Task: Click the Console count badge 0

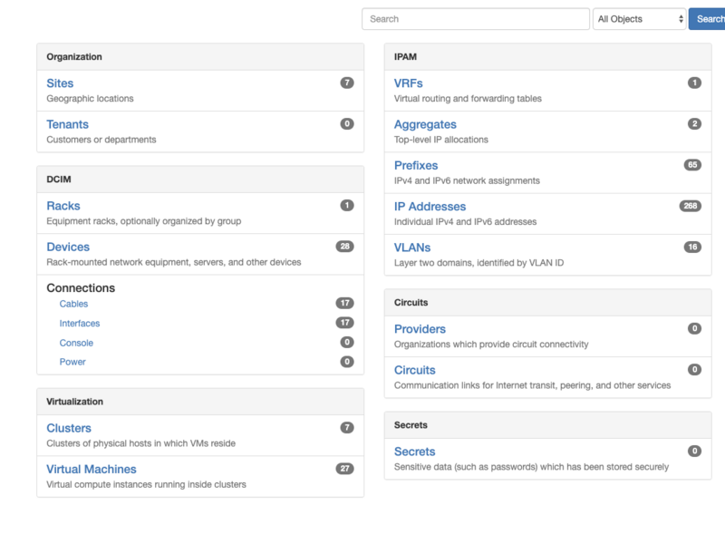Action: coord(347,343)
